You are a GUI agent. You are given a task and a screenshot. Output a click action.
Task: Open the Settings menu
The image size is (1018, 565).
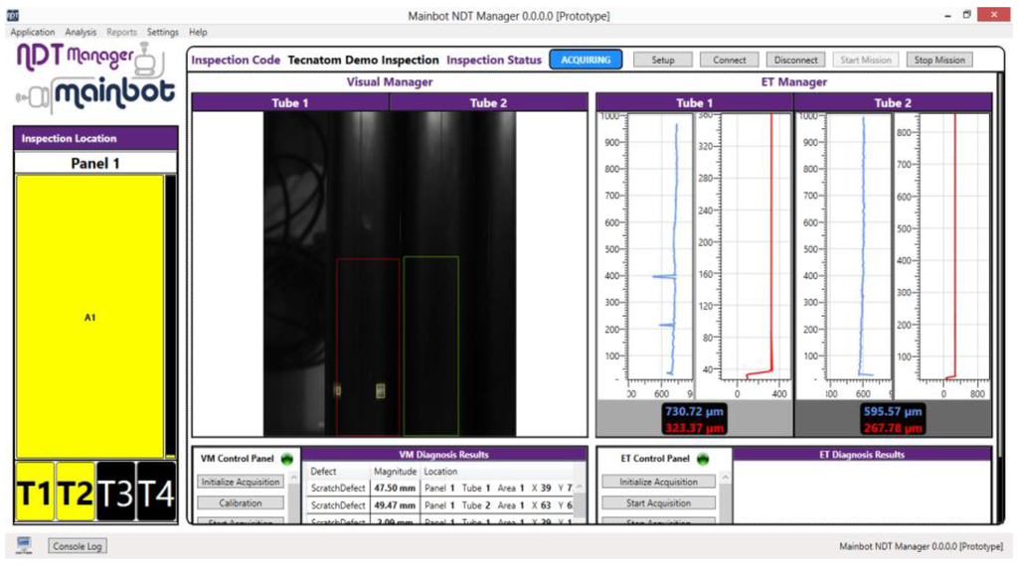tap(163, 32)
